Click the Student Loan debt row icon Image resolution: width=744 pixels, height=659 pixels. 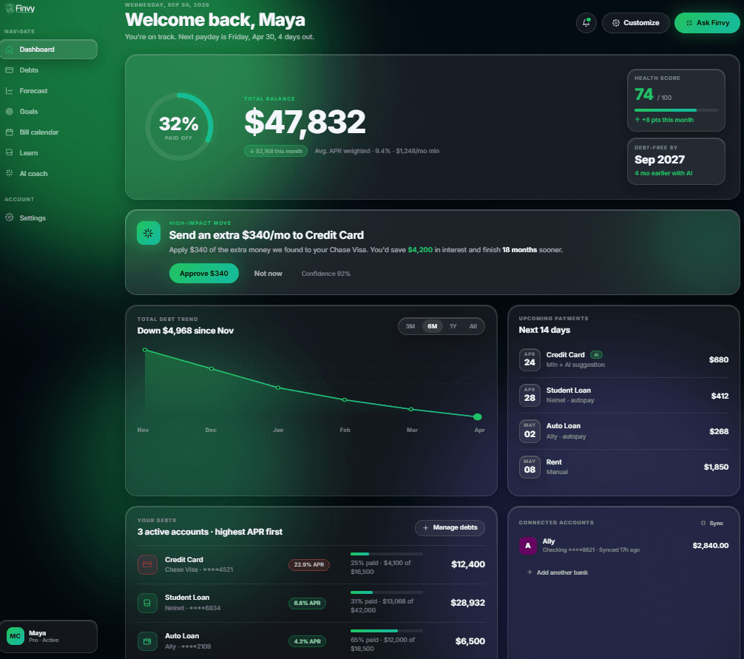(147, 603)
